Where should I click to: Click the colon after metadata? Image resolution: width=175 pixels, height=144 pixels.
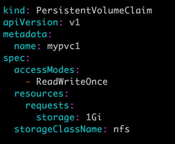tap(50, 35)
